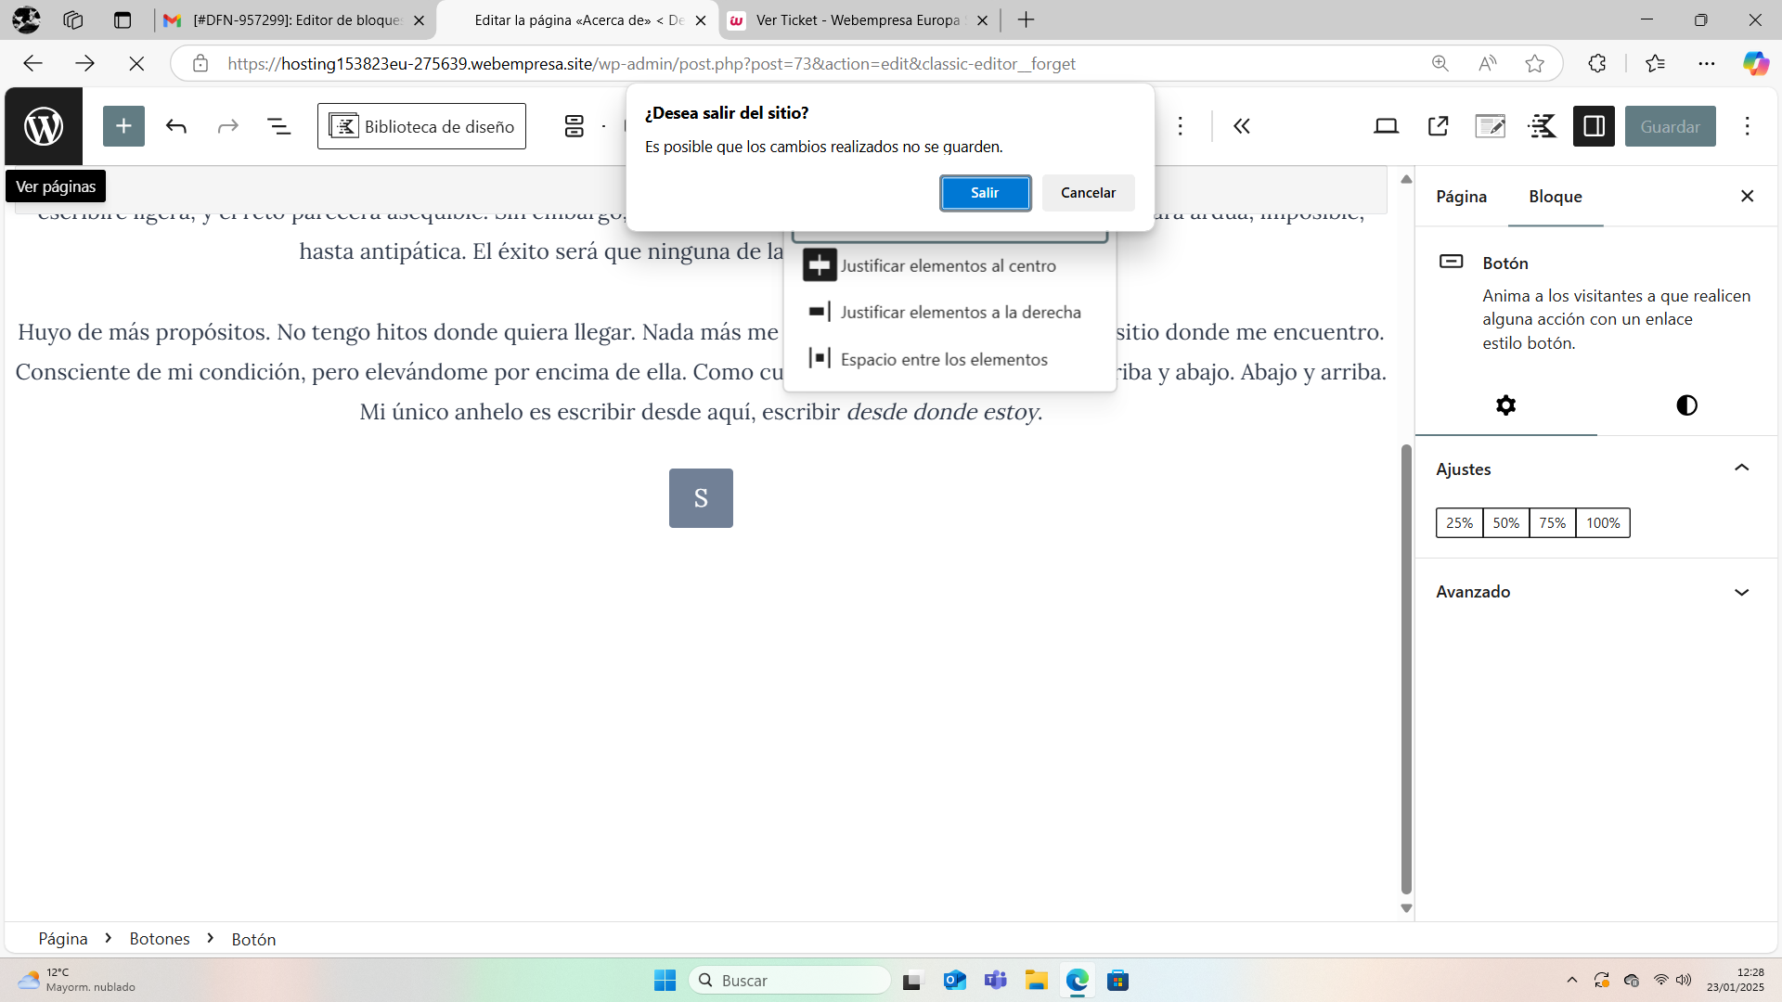The image size is (1782, 1002).
Task: Open the editor options kebab menu
Action: tap(1748, 126)
